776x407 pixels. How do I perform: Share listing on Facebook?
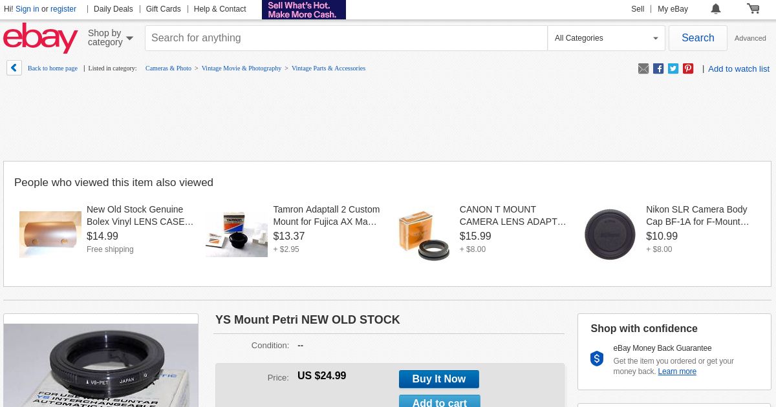(x=658, y=68)
